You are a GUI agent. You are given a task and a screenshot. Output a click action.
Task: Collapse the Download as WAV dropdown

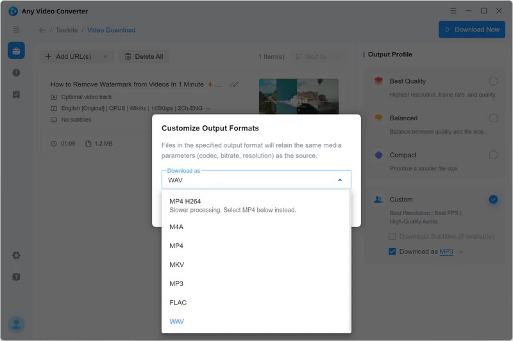coord(340,180)
